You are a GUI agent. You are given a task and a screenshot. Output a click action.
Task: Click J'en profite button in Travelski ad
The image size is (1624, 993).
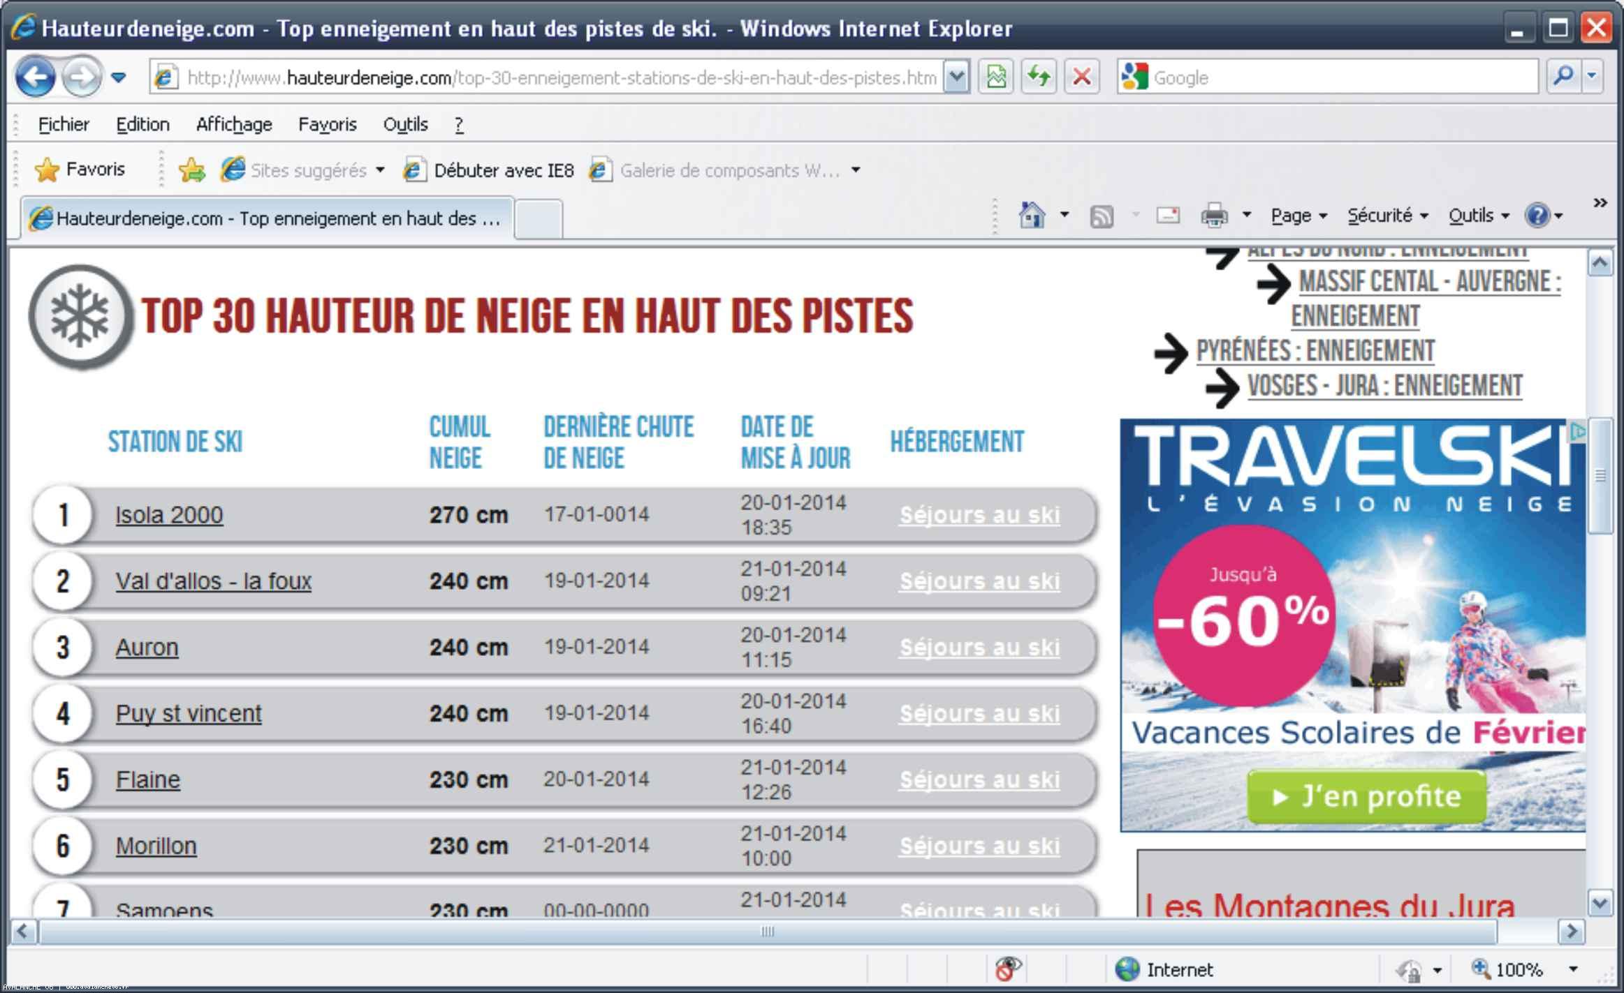1366,797
